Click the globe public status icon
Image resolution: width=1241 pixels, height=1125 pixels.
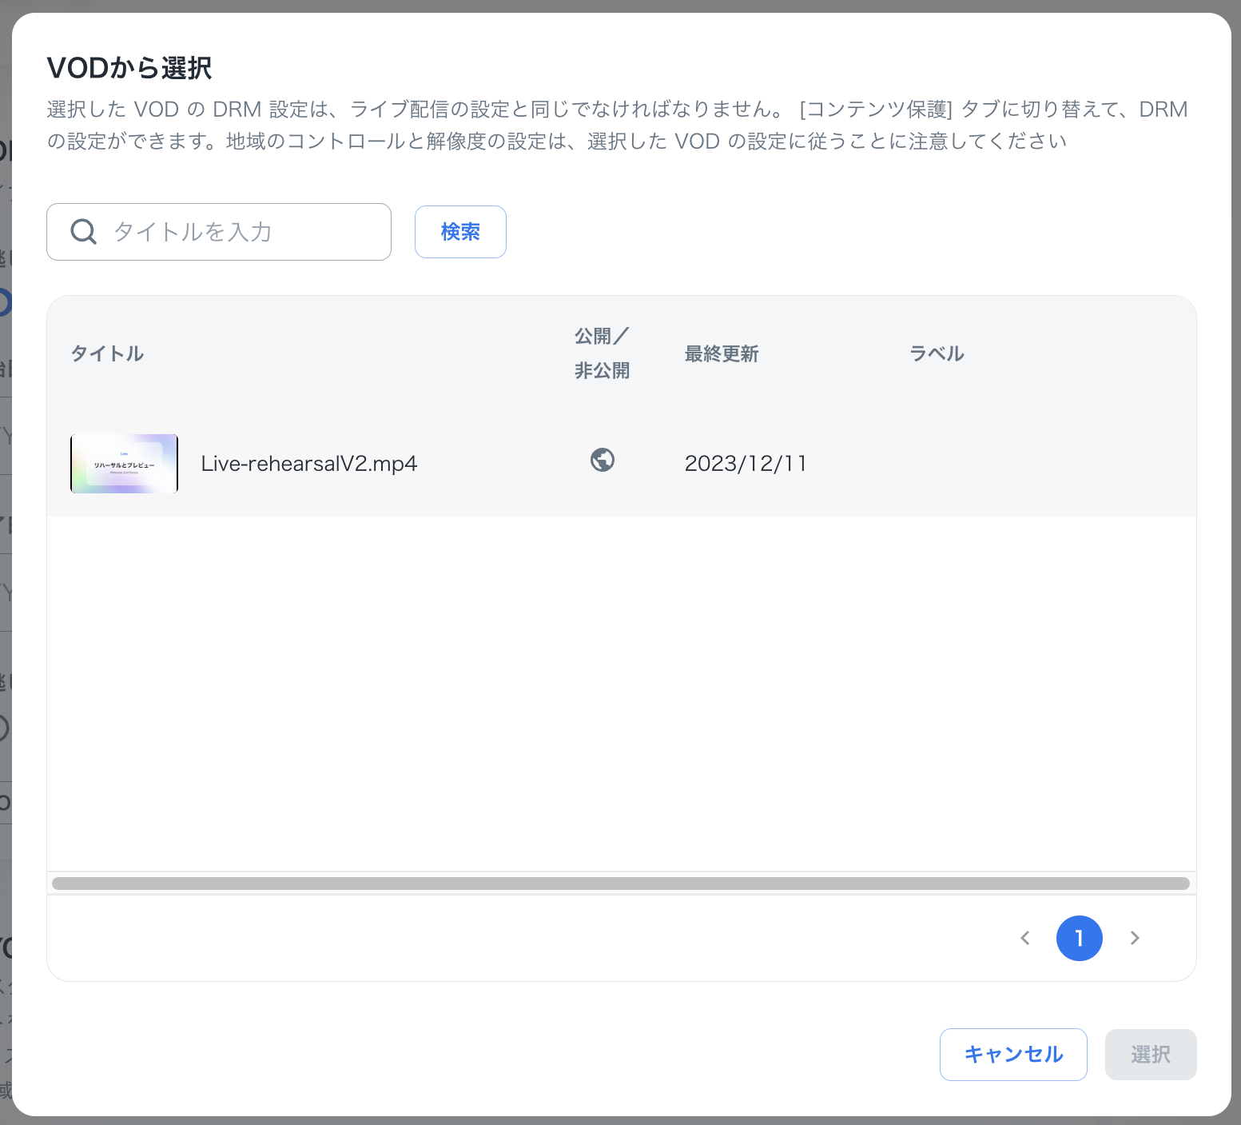(603, 461)
